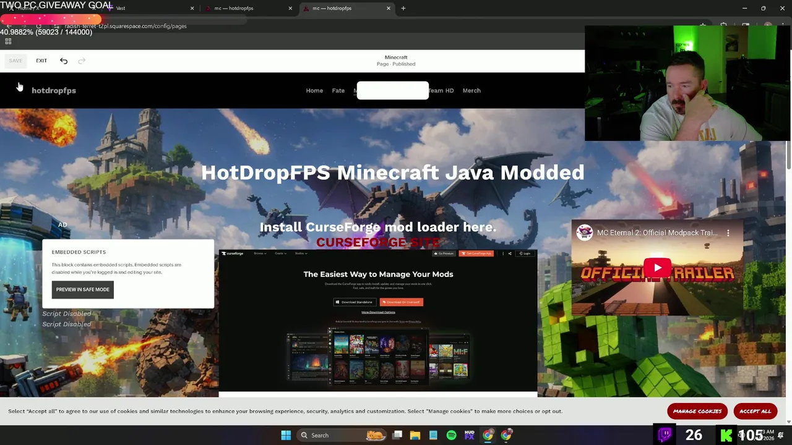The image size is (792, 445).
Task: Click the SAVE button
Action: click(x=15, y=61)
